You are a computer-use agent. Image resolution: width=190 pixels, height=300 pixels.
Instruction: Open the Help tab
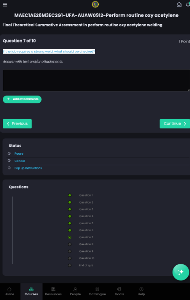coord(141,291)
